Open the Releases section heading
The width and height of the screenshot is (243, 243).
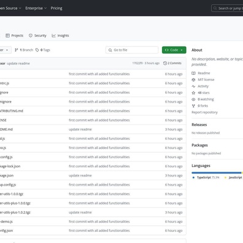pyautogui.click(x=199, y=125)
